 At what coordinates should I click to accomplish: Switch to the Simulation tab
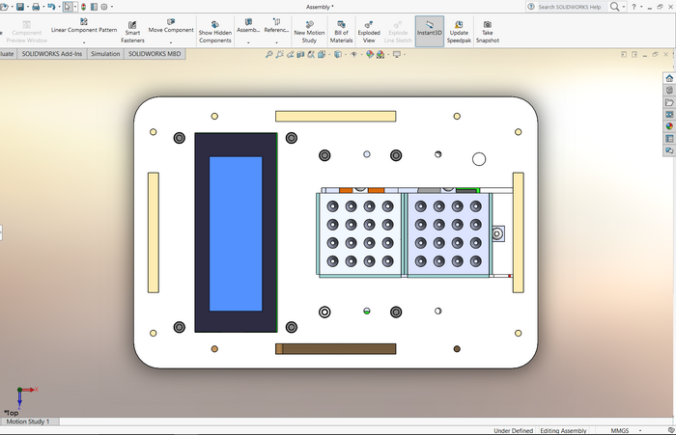[x=106, y=54]
